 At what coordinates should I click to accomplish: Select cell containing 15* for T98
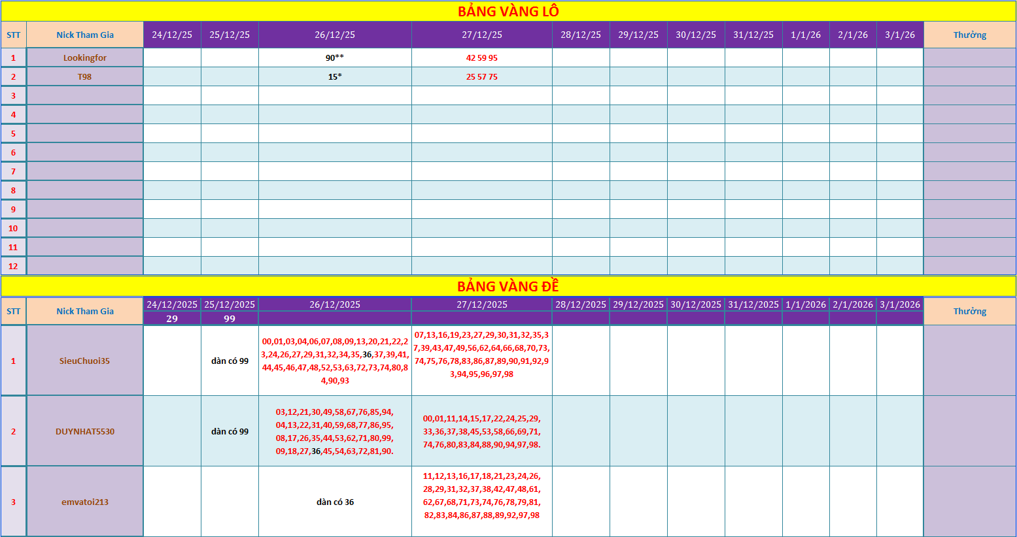(x=335, y=76)
